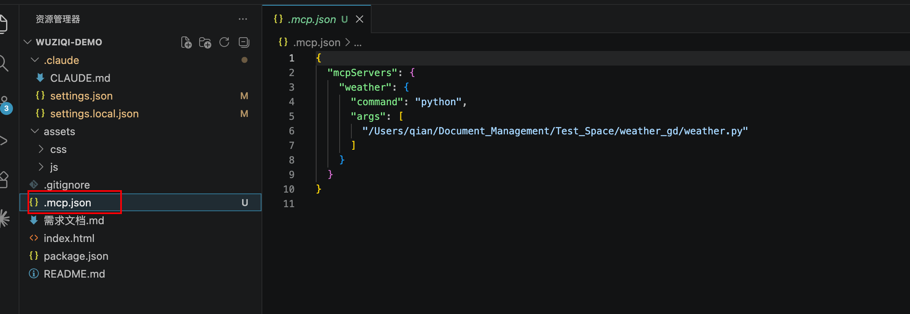The width and height of the screenshot is (910, 314).
Task: Click .mcp.json in the breadcrumb
Action: (317, 42)
